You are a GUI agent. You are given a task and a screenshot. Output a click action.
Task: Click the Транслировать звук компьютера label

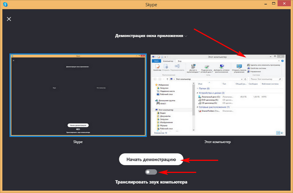151,182
